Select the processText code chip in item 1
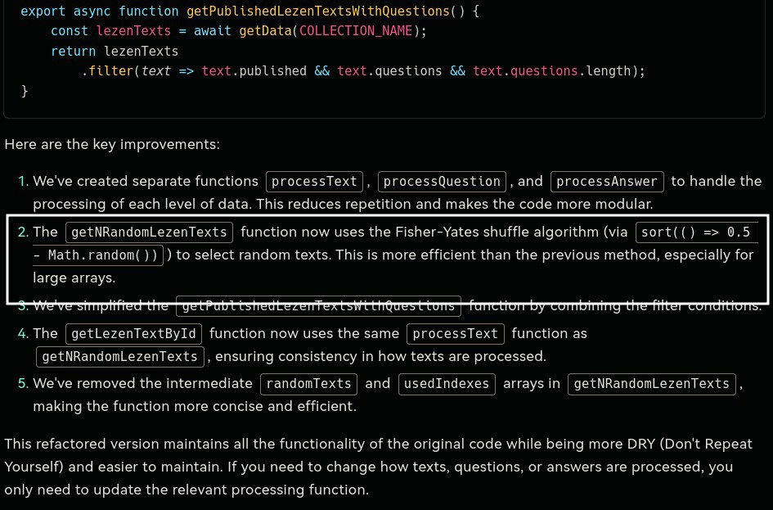 (314, 181)
